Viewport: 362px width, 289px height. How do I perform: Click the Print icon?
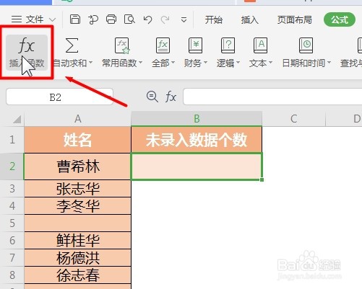(111, 19)
